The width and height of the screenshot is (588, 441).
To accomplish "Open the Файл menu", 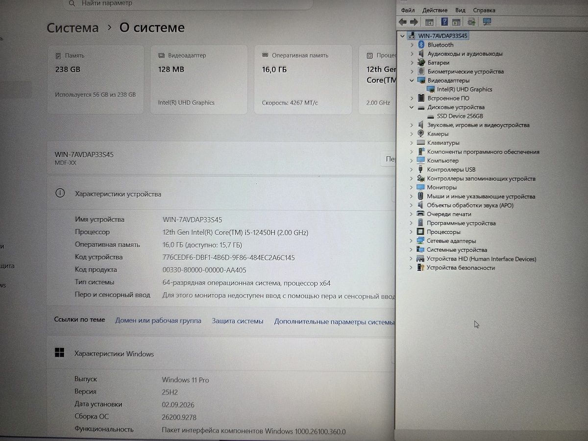I will click(x=408, y=10).
